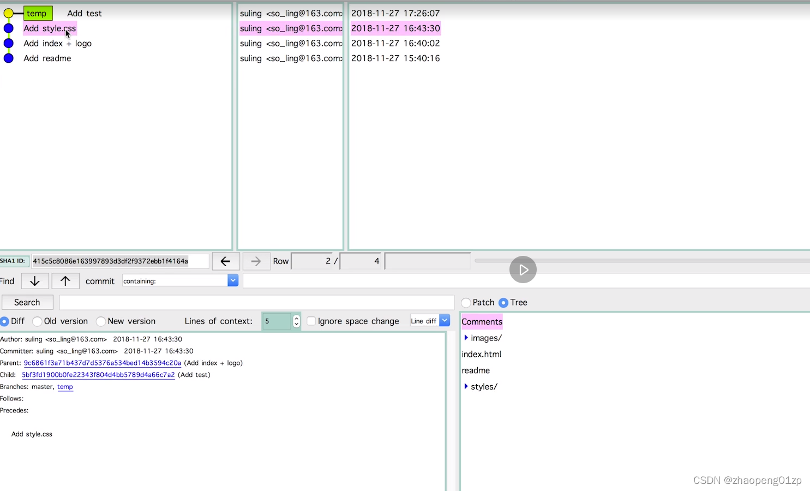Select the Tree view radio button

pyautogui.click(x=503, y=303)
